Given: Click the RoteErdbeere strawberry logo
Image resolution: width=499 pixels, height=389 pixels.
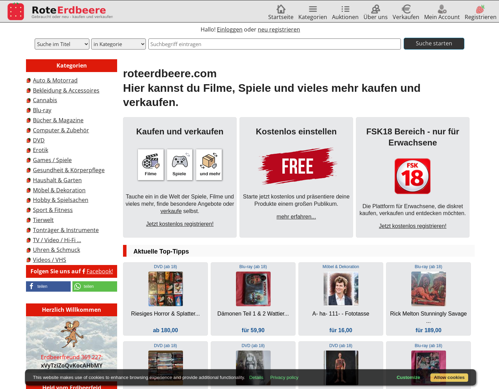Looking at the screenshot, I should (16, 11).
